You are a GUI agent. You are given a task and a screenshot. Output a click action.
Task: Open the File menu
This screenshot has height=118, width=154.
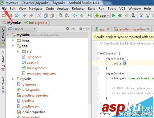[x=4, y=9]
